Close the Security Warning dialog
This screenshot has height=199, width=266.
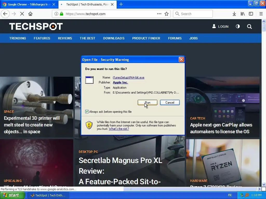[181, 59]
